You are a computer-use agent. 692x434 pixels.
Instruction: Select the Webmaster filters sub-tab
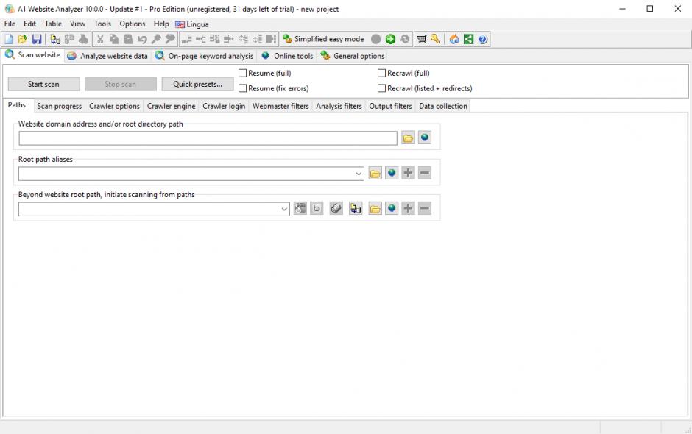click(x=280, y=107)
